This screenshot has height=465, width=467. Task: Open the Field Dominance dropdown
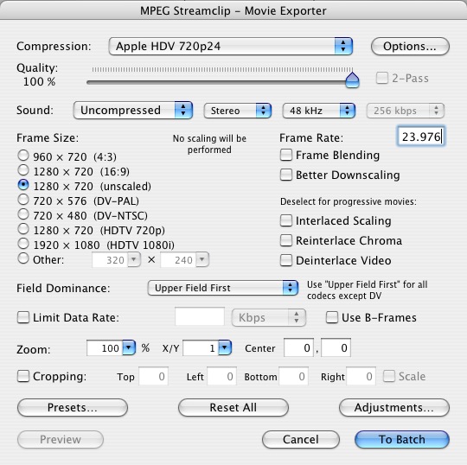click(x=222, y=288)
